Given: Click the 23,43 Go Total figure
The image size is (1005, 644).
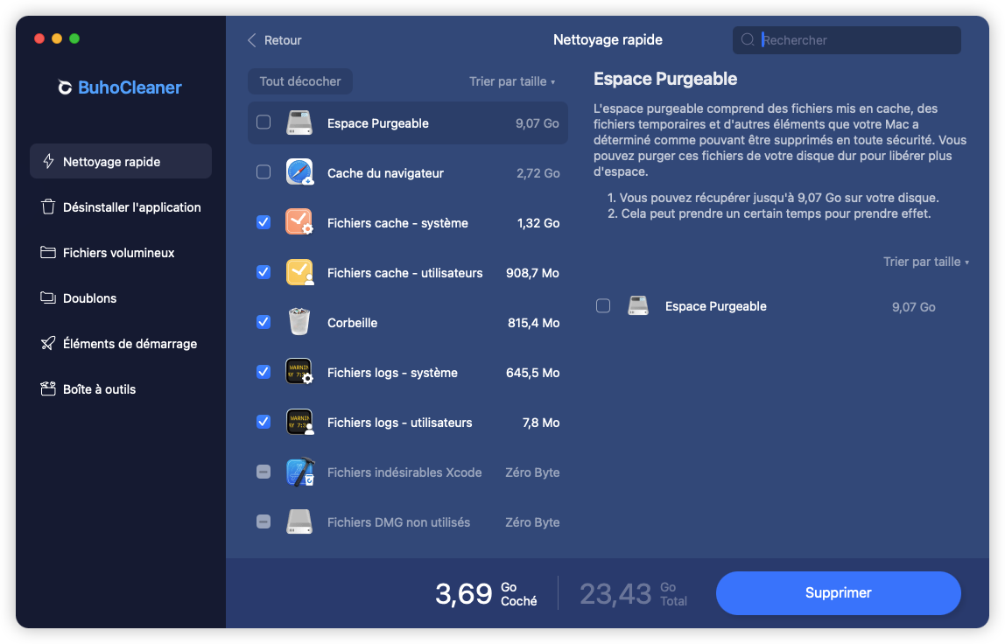Looking at the screenshot, I should 633,593.
